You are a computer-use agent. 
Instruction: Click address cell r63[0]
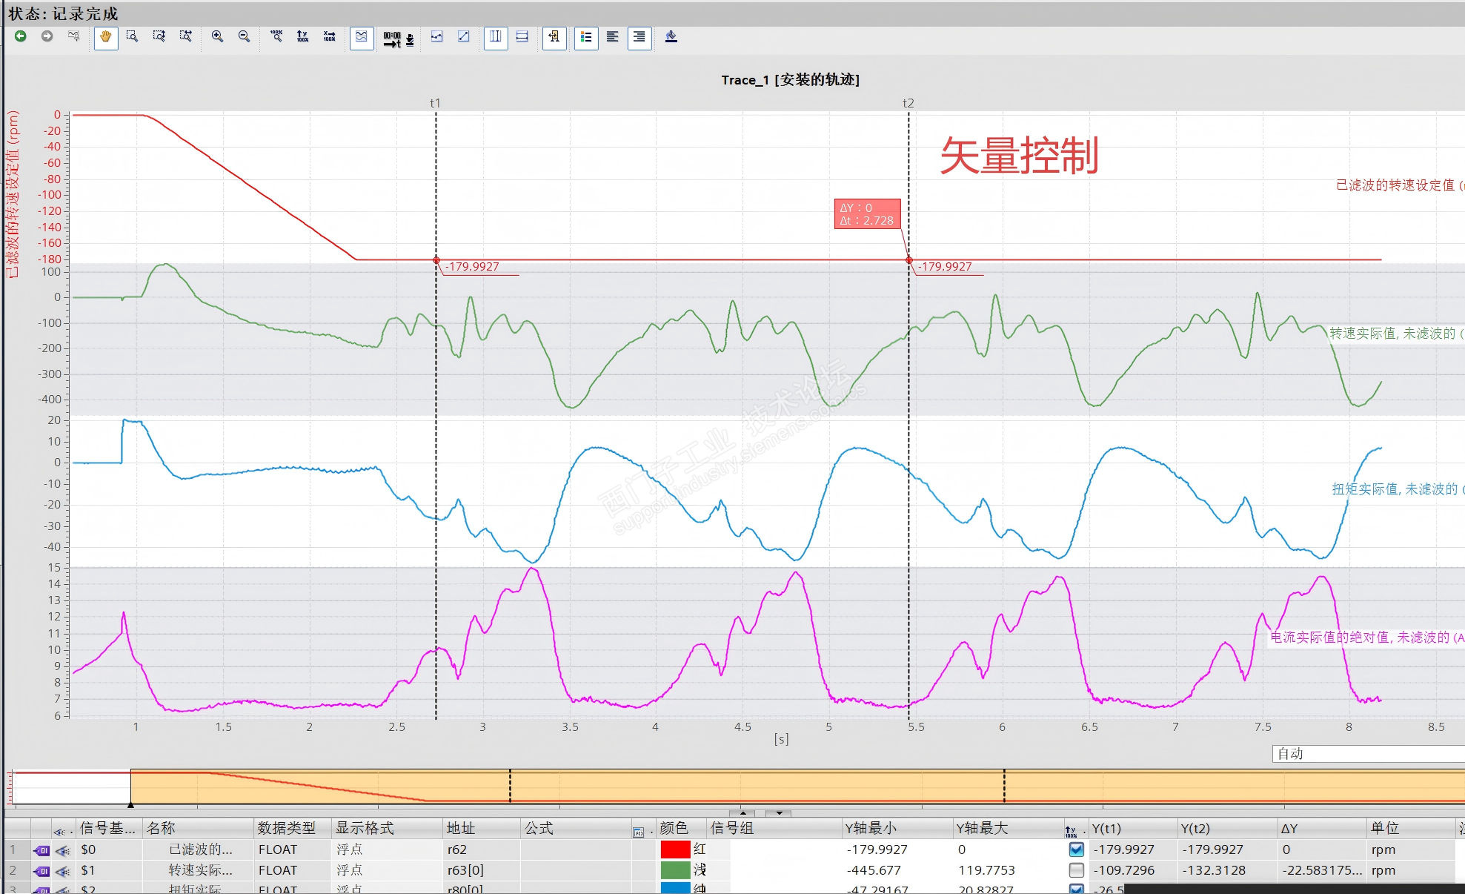tap(465, 870)
